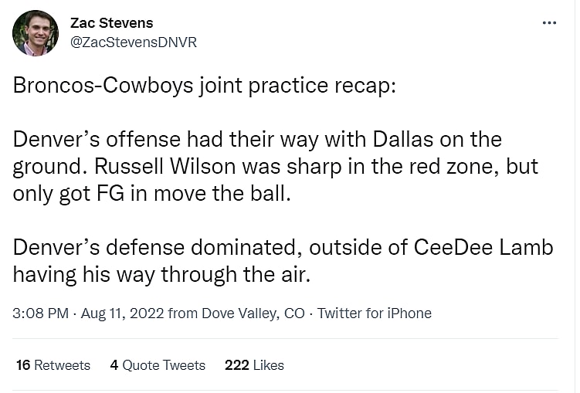Image resolution: width=580 pixels, height=393 pixels.
Task: Click the paragraph about Denver's defense
Action: click(x=283, y=259)
